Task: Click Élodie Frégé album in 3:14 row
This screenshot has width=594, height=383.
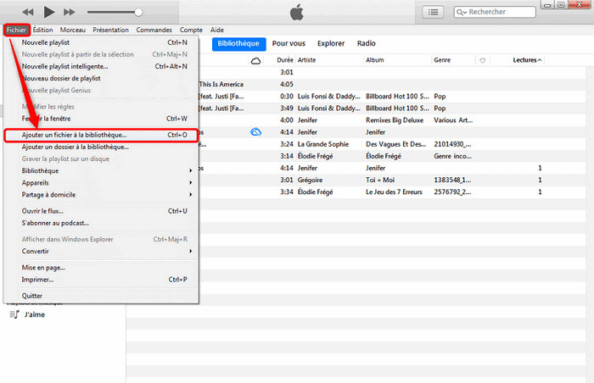Action: [383, 156]
